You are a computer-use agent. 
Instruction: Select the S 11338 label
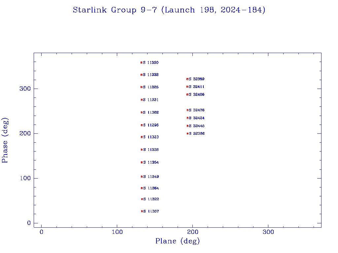pyautogui.click(x=151, y=150)
